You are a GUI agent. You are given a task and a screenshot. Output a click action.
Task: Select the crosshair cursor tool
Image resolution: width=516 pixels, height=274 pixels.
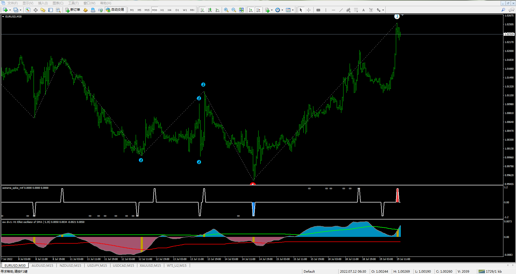tap(309, 10)
